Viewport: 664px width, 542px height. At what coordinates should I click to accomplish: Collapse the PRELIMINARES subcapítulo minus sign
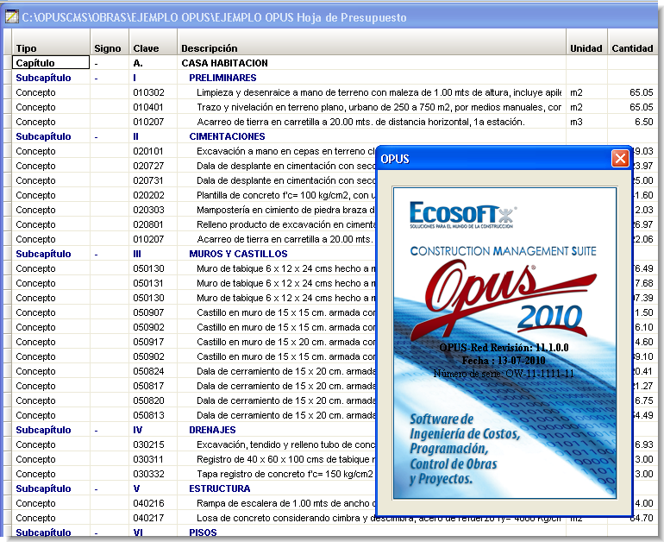click(x=96, y=78)
